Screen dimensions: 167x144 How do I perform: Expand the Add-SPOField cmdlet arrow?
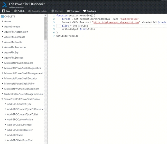[5, 135]
